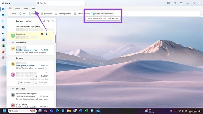Launch Word from the Outlook sidebar
Screen dimensions: 203x114
3,40
